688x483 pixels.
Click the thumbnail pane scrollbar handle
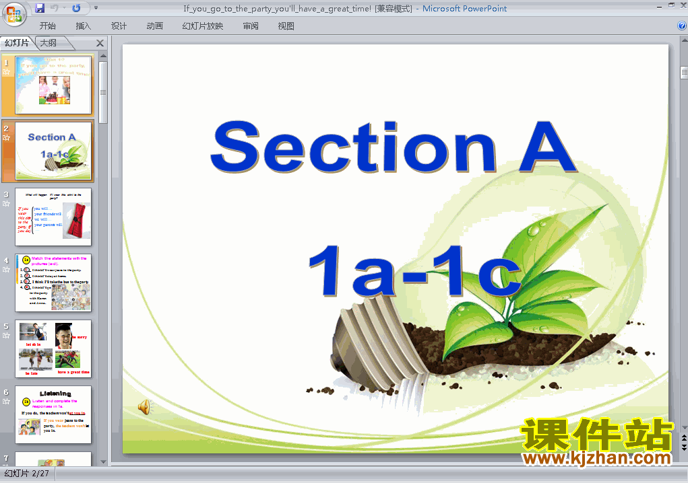coord(103,92)
